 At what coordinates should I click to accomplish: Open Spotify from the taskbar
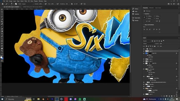(x=80, y=99)
